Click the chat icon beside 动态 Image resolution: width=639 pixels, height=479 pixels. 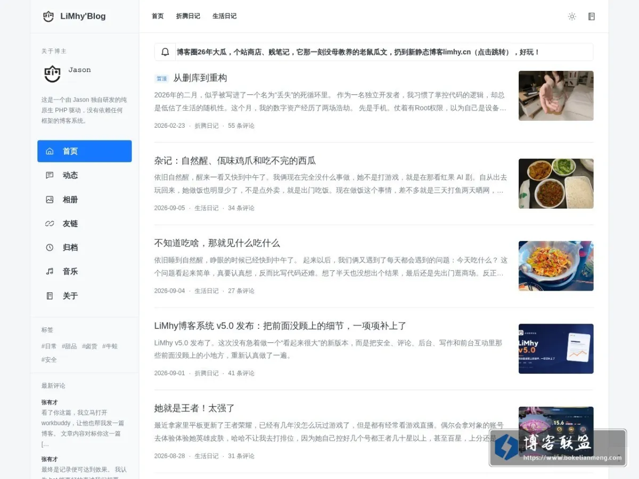click(50, 175)
